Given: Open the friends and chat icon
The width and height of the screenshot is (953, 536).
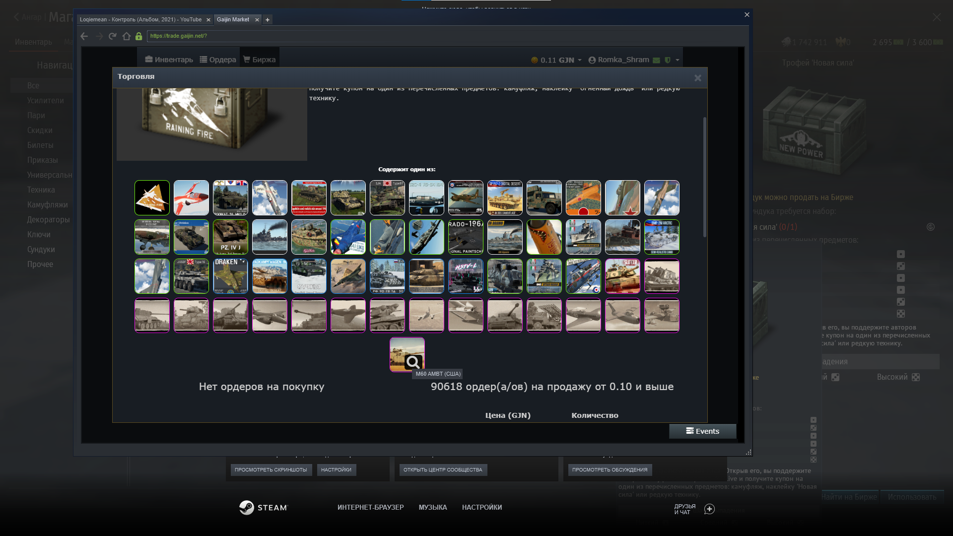Looking at the screenshot, I should pos(709,509).
